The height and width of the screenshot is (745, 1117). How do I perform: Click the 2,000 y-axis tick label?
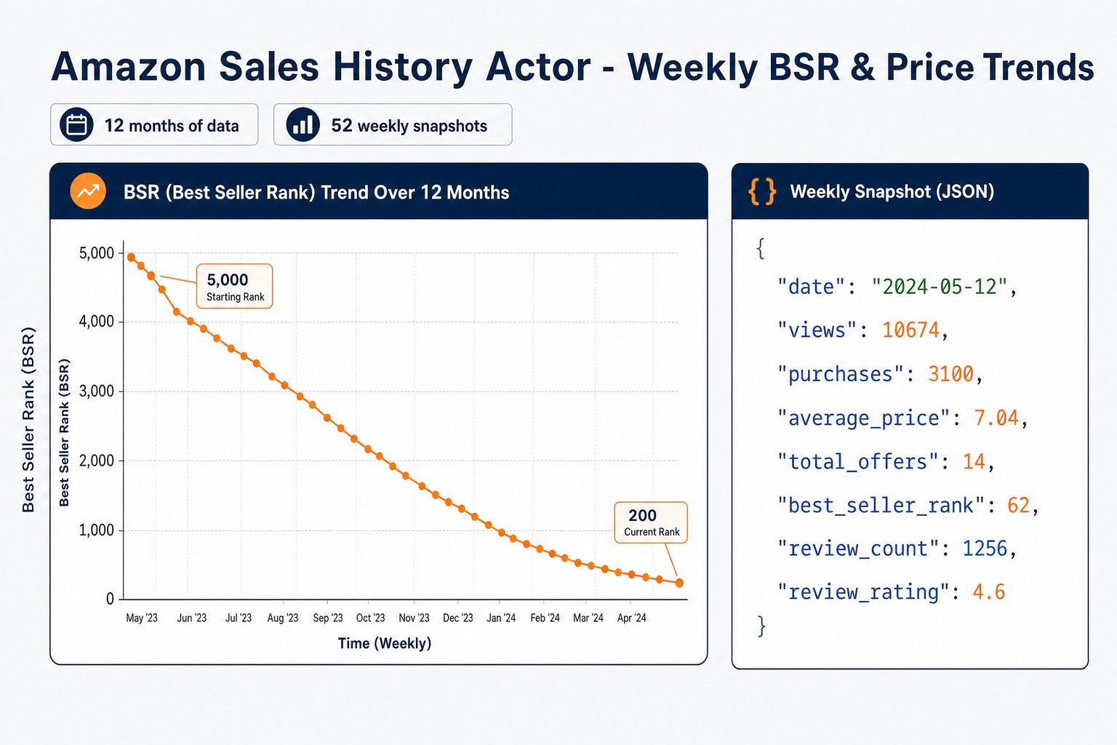[97, 461]
